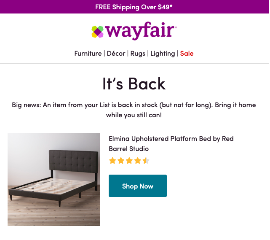The image size is (270, 240).
Task: Browse the Lighting category
Action: (163, 54)
